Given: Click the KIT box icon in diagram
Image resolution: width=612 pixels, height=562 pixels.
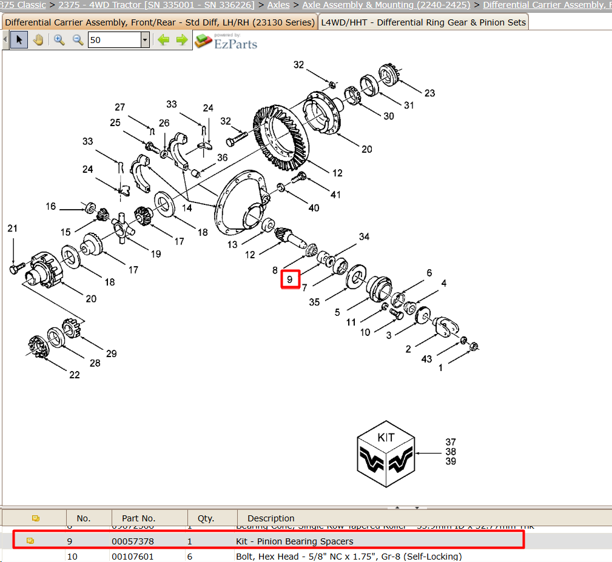Looking at the screenshot, I should click(x=386, y=454).
